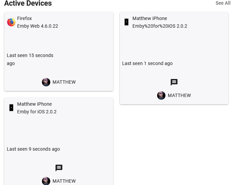
Task: Open MATTHEW user under 'Last seen 9 seconds ago'
Action: tap(64, 181)
